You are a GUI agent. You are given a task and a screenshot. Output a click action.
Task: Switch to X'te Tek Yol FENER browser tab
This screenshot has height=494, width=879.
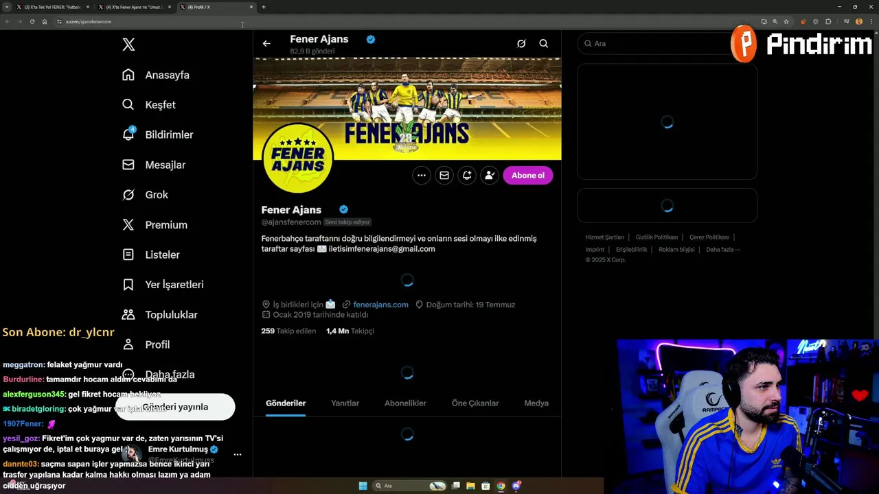coord(52,7)
